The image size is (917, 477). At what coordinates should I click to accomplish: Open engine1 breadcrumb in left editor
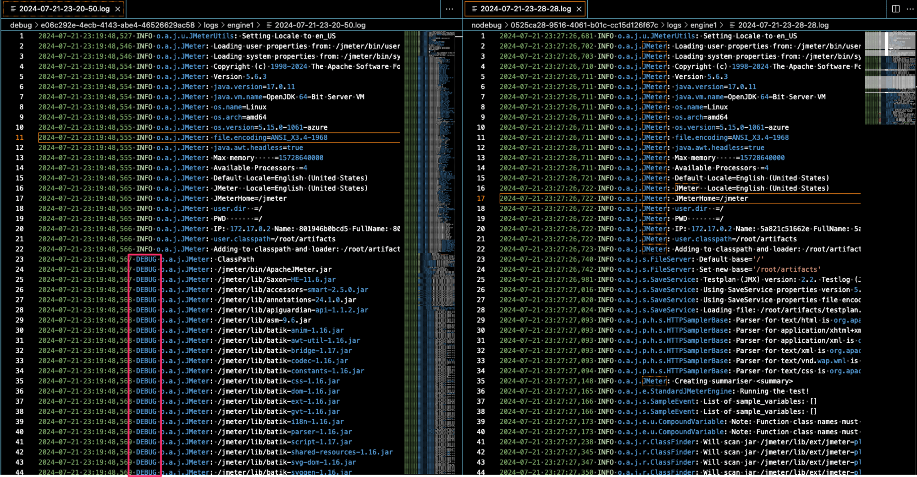(x=240, y=25)
